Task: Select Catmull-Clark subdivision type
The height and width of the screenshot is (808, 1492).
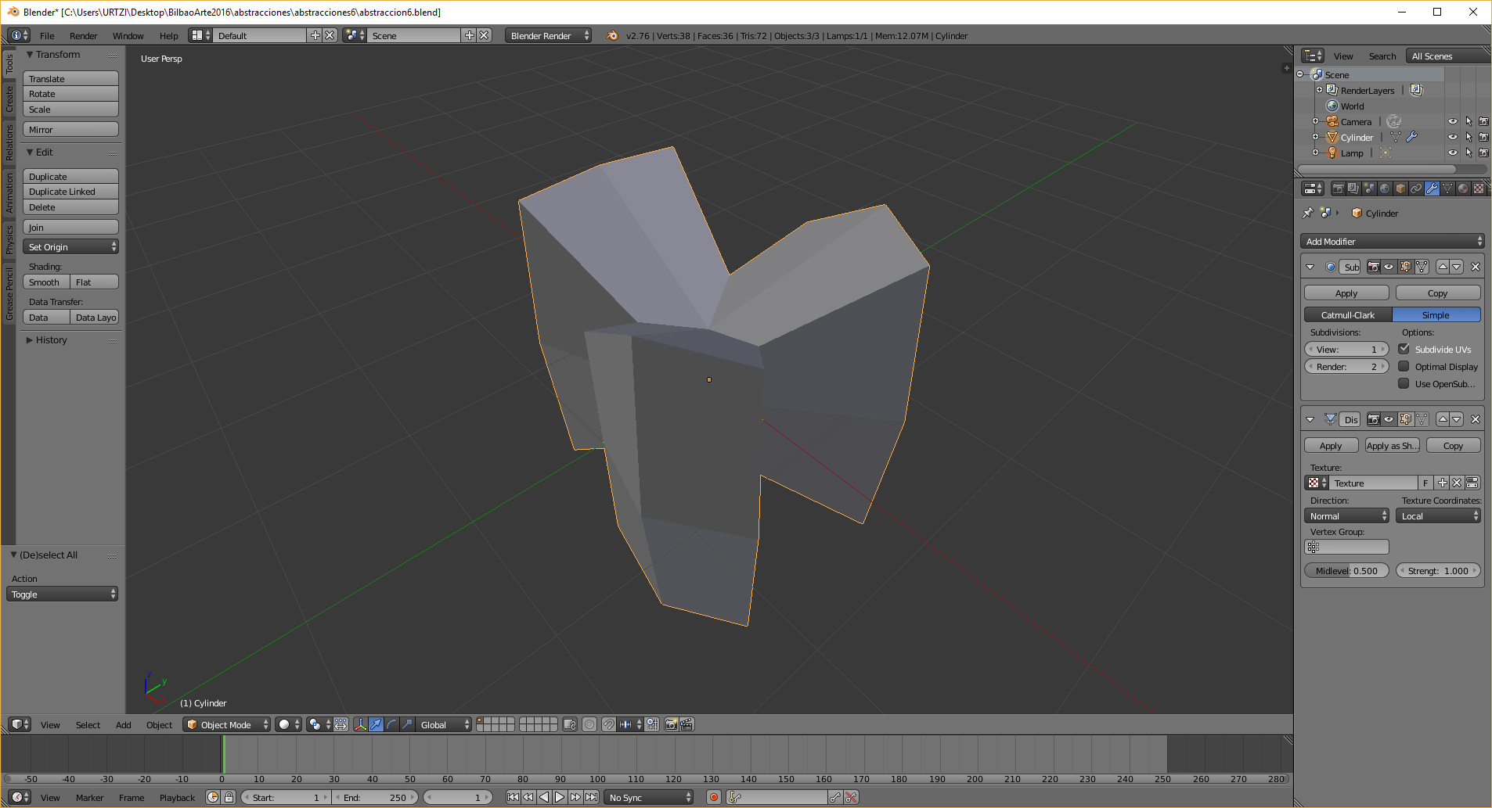Action: pos(1348,315)
